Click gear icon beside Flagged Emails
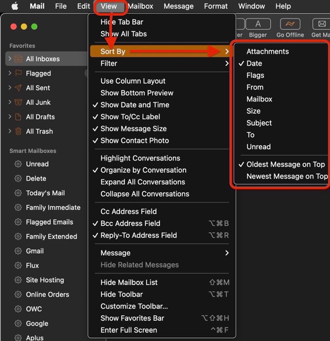Screen dimensions: 330x341 (18, 222)
